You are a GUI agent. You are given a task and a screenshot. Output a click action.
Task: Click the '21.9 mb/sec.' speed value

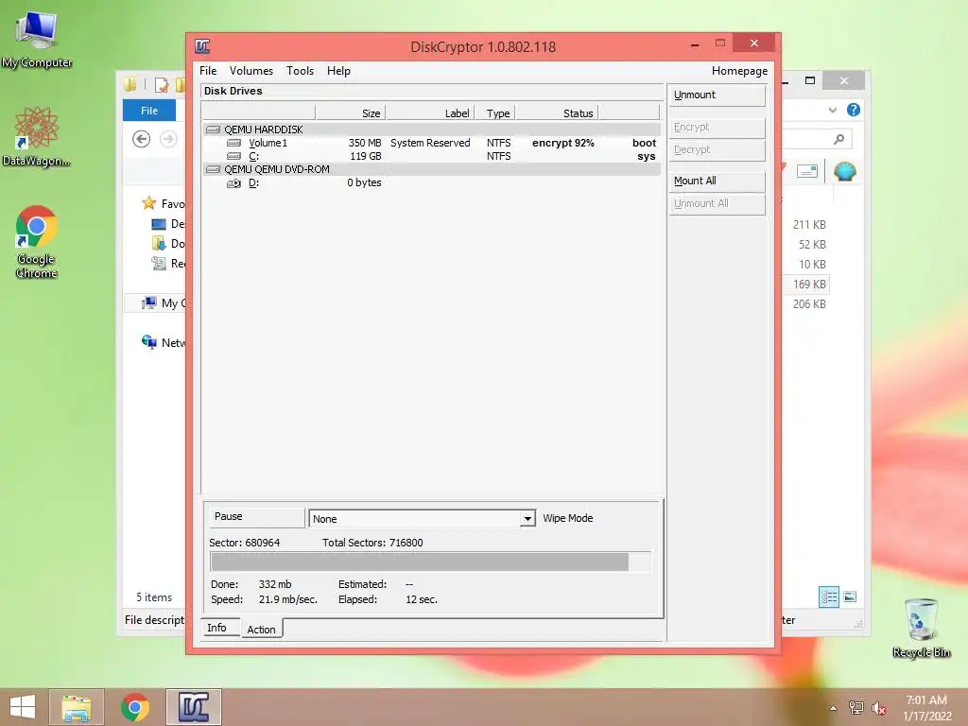tap(287, 599)
